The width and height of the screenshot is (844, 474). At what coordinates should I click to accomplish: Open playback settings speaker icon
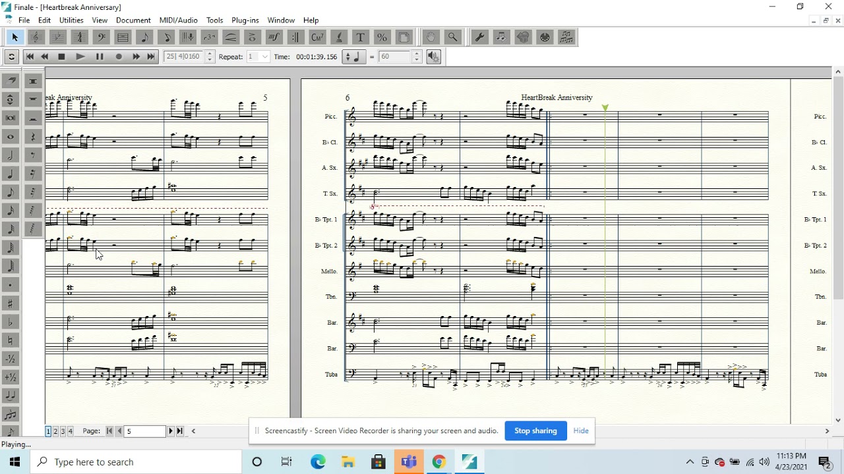coord(433,57)
